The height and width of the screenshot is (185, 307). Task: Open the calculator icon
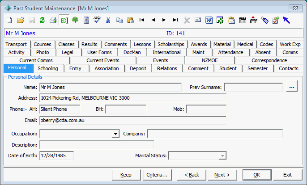point(86,20)
